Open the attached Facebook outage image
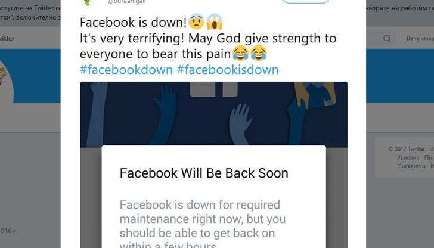434x248 pixels. click(213, 165)
